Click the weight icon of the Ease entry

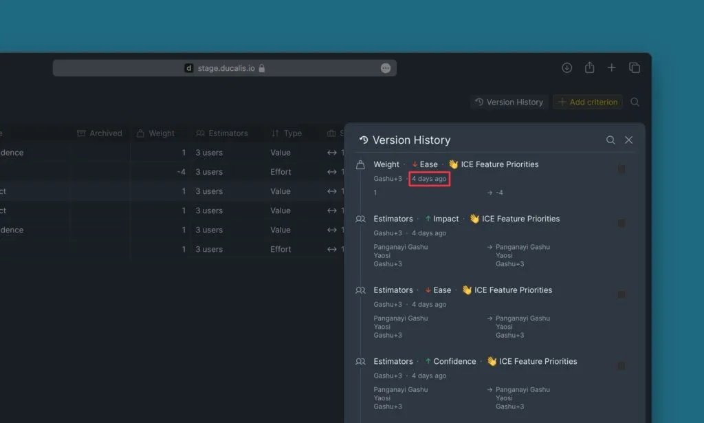coord(360,164)
